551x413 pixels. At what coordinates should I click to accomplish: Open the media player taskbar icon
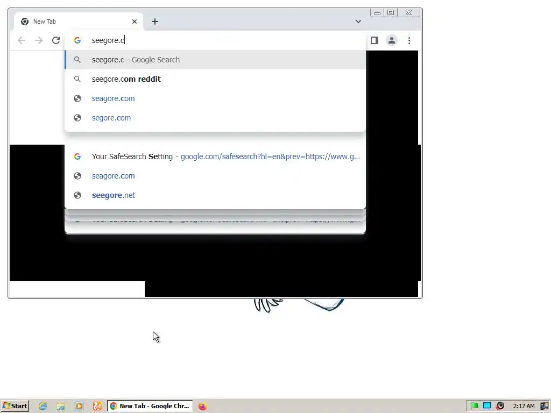coord(79,406)
